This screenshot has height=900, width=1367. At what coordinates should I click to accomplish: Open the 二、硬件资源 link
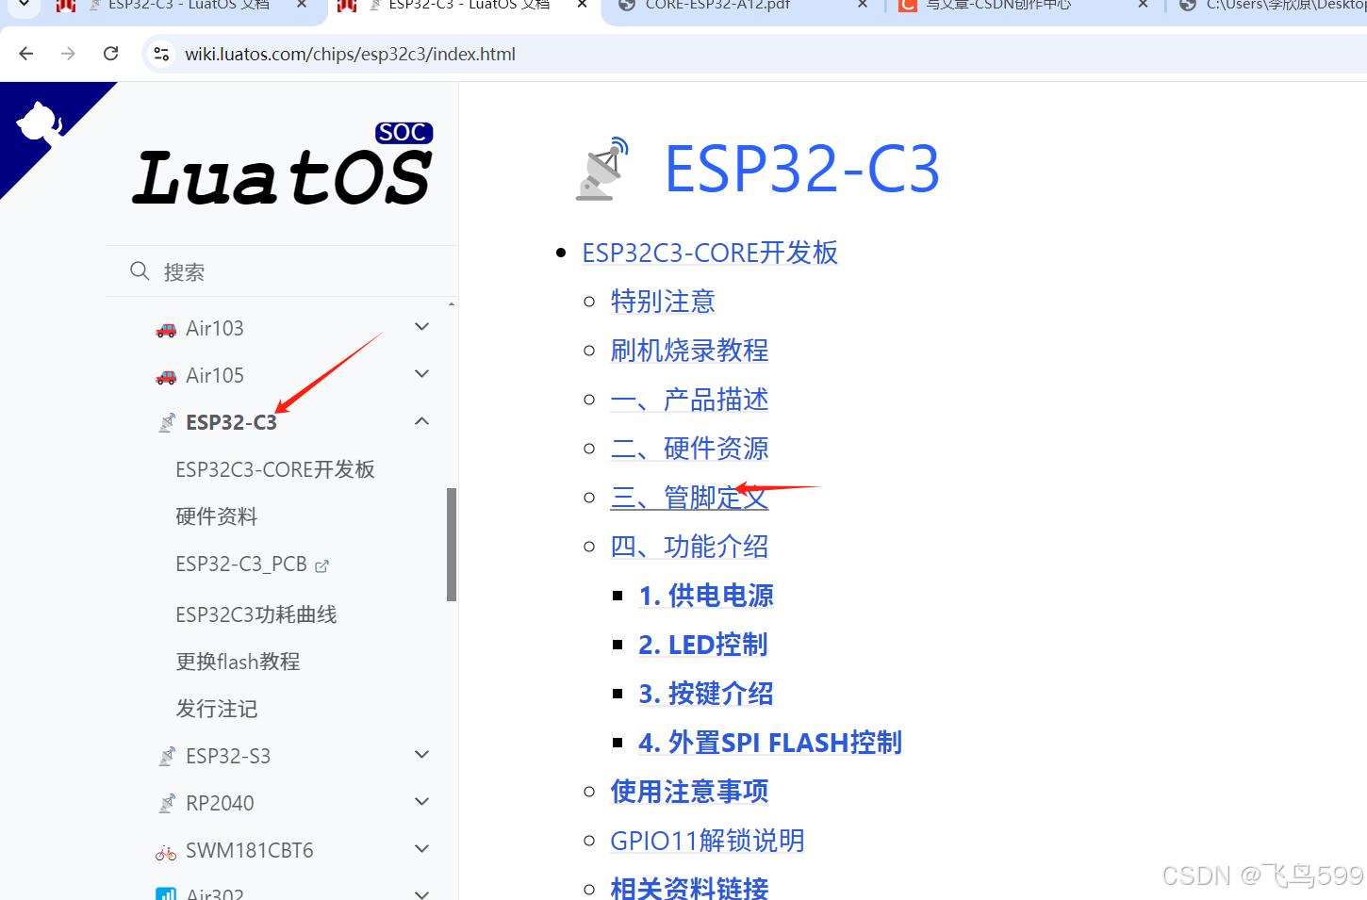[x=689, y=449]
